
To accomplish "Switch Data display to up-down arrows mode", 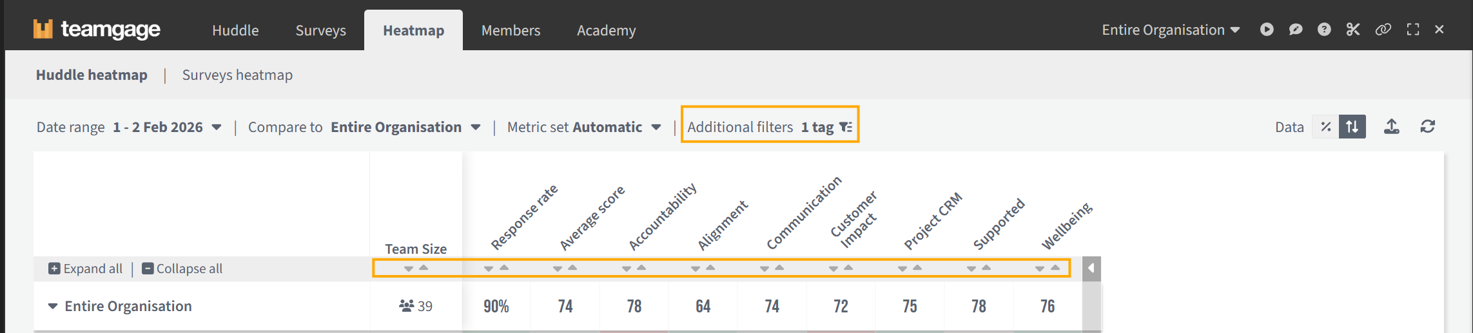I will click(1352, 127).
